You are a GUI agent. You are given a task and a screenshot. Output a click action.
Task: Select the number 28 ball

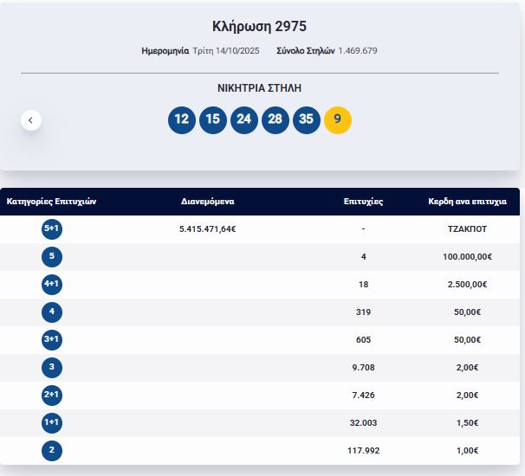pyautogui.click(x=275, y=119)
